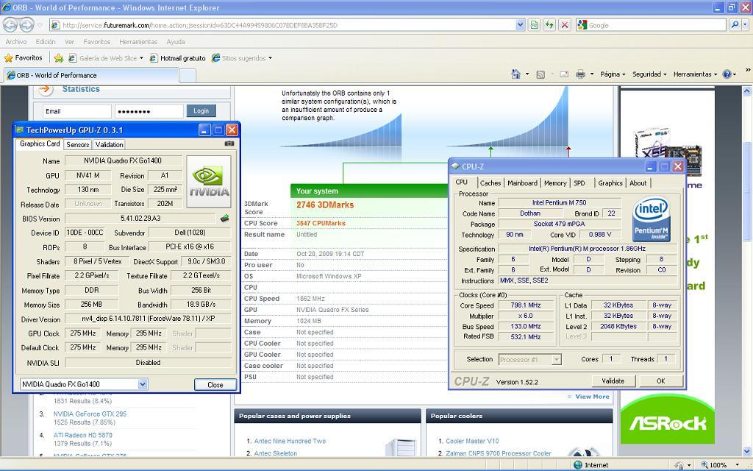Switch to GPU-Z Sensors tab
The width and height of the screenshot is (753, 471).
pos(77,144)
